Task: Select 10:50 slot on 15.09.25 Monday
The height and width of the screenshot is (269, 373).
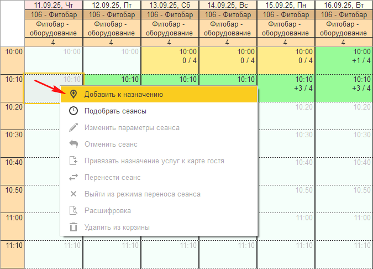Action: (x=286, y=199)
